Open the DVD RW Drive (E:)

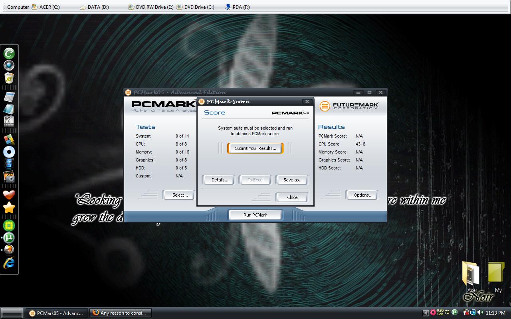pyautogui.click(x=151, y=7)
